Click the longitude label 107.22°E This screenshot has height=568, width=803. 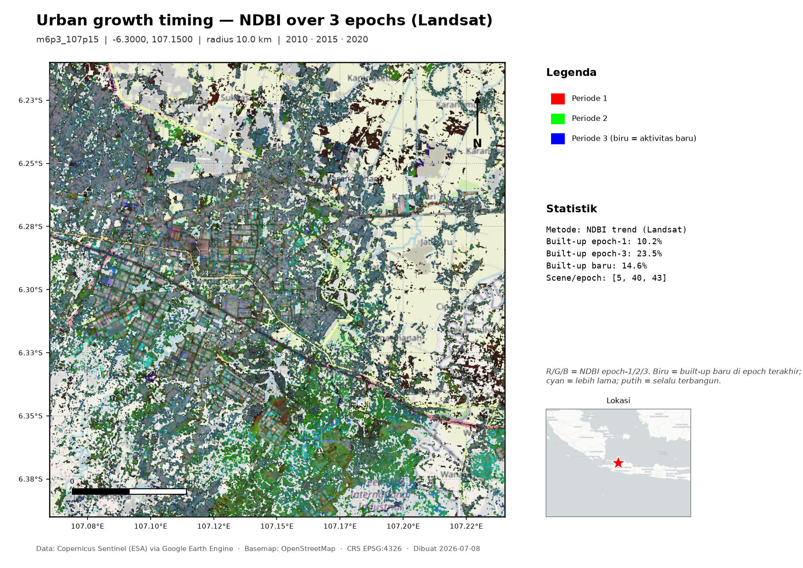point(466,526)
